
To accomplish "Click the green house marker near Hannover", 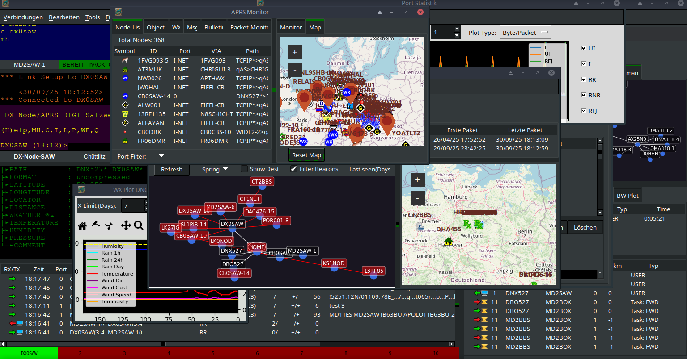I will pyautogui.click(x=448, y=242).
